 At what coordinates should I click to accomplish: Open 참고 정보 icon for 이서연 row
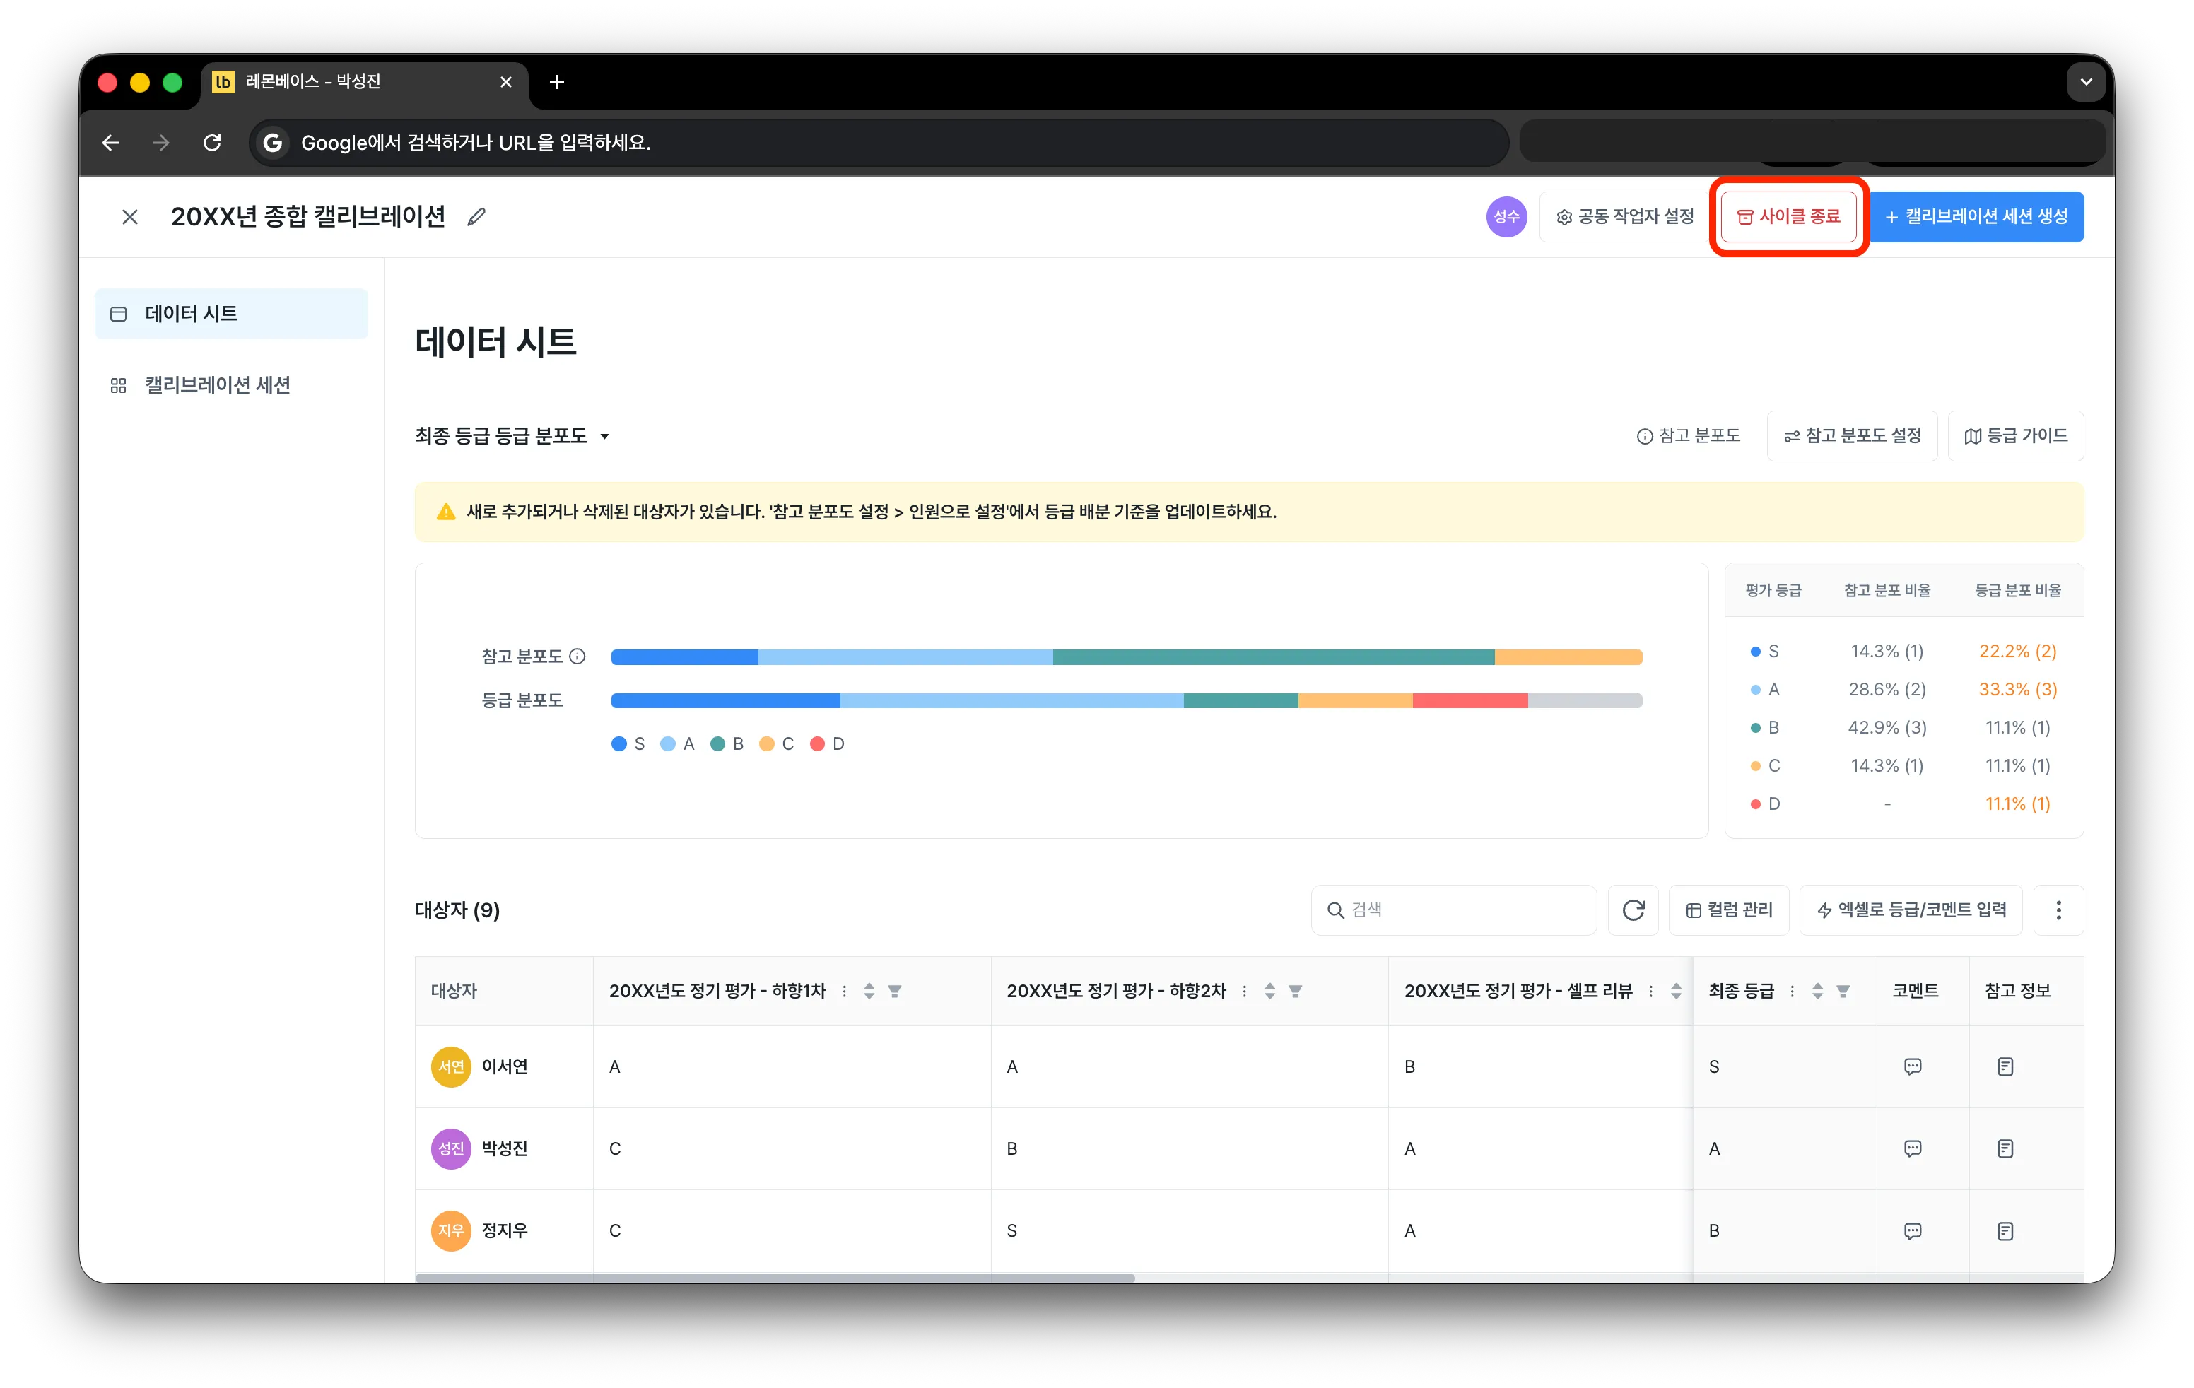click(x=2005, y=1066)
